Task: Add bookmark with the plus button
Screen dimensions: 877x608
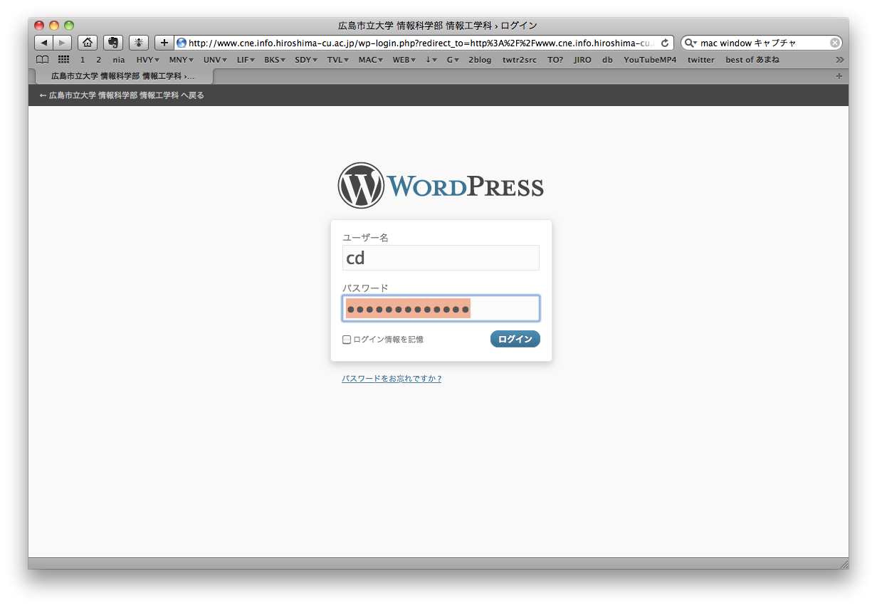Action: [x=164, y=43]
